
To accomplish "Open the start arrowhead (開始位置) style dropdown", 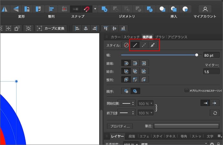I will pos(127,104).
